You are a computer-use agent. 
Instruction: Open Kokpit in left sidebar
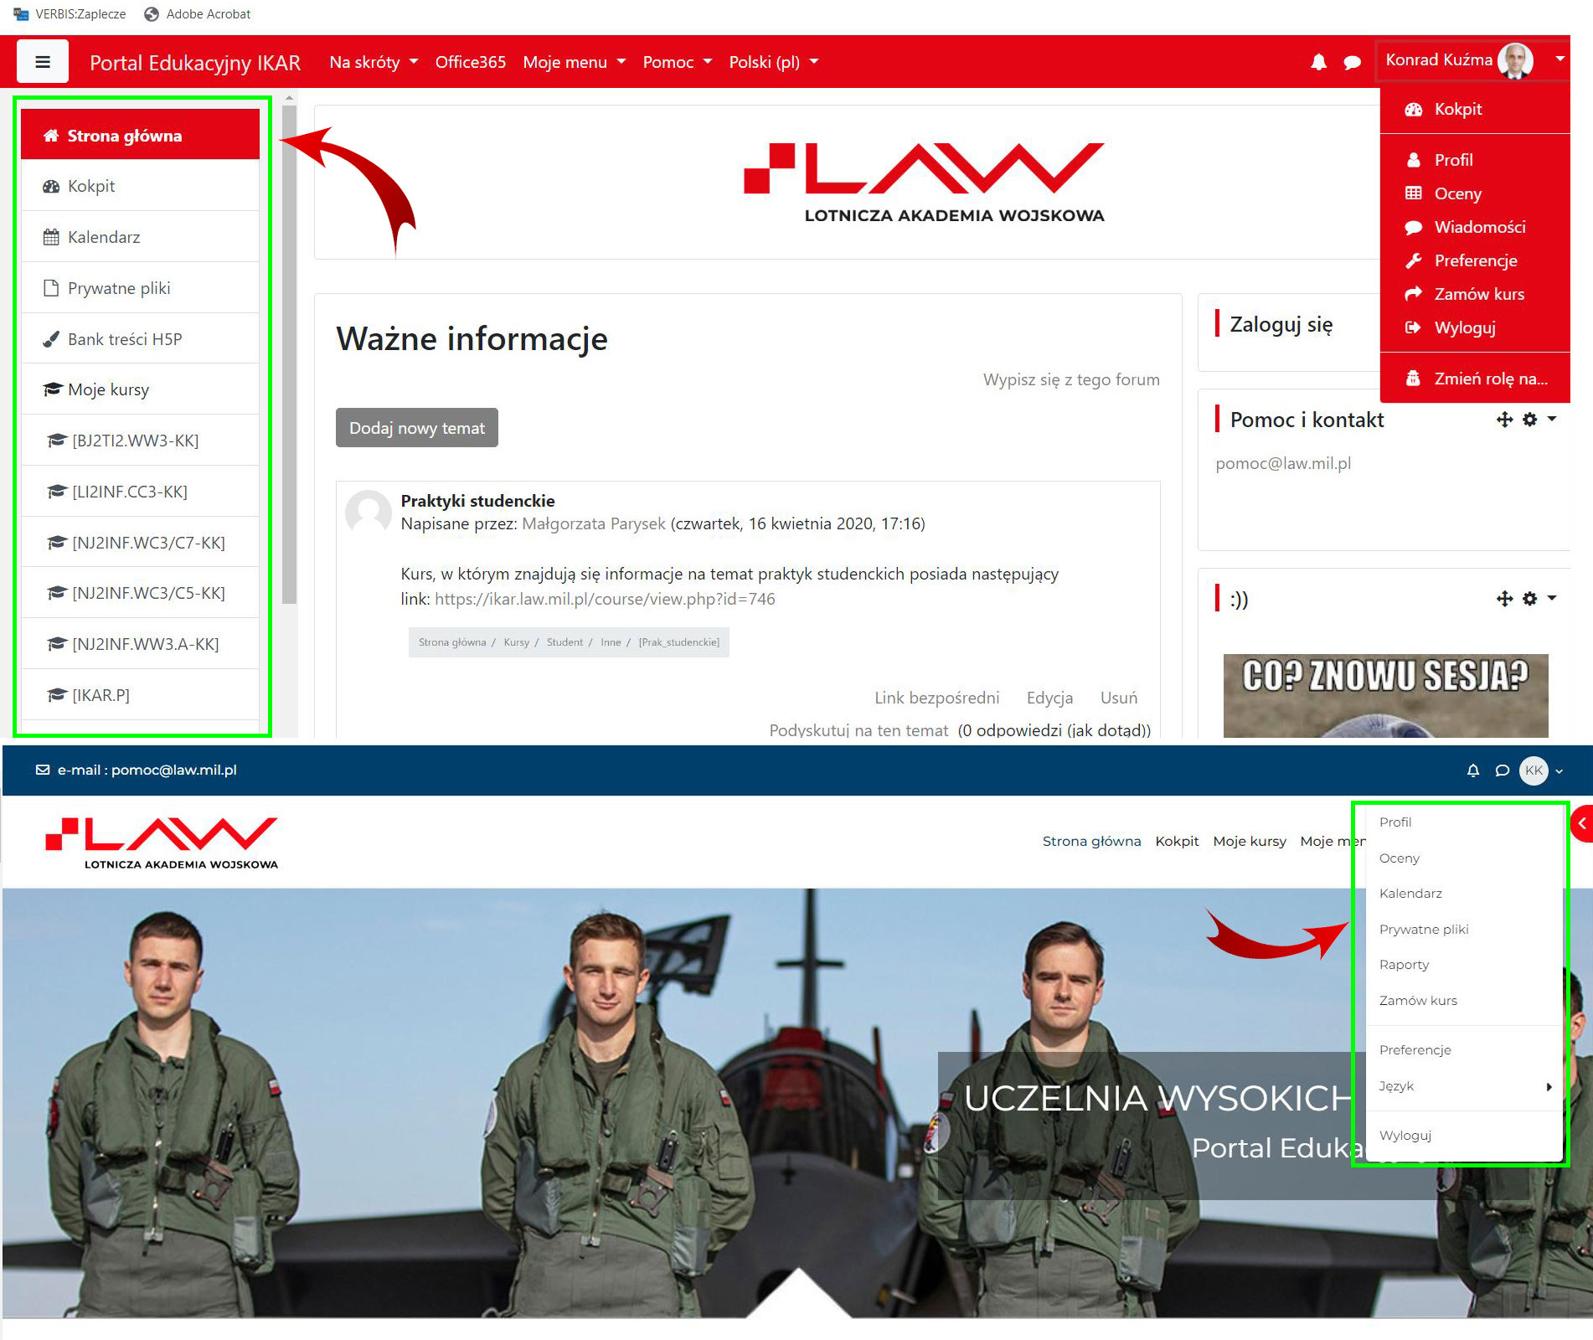click(140, 186)
